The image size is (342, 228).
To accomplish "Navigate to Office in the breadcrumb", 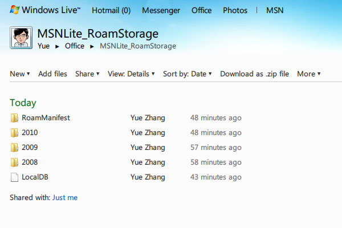I will pyautogui.click(x=75, y=46).
